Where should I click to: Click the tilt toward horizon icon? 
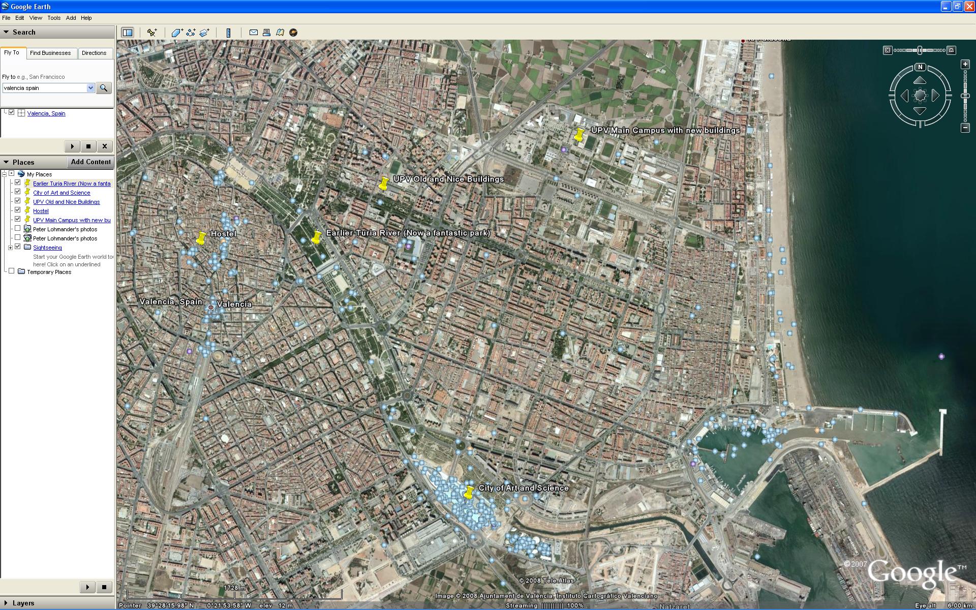pyautogui.click(x=952, y=50)
